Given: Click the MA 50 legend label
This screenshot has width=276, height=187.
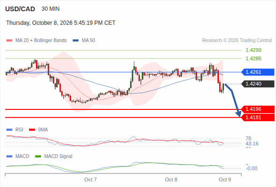Looking at the screenshot, I should click(x=88, y=41).
